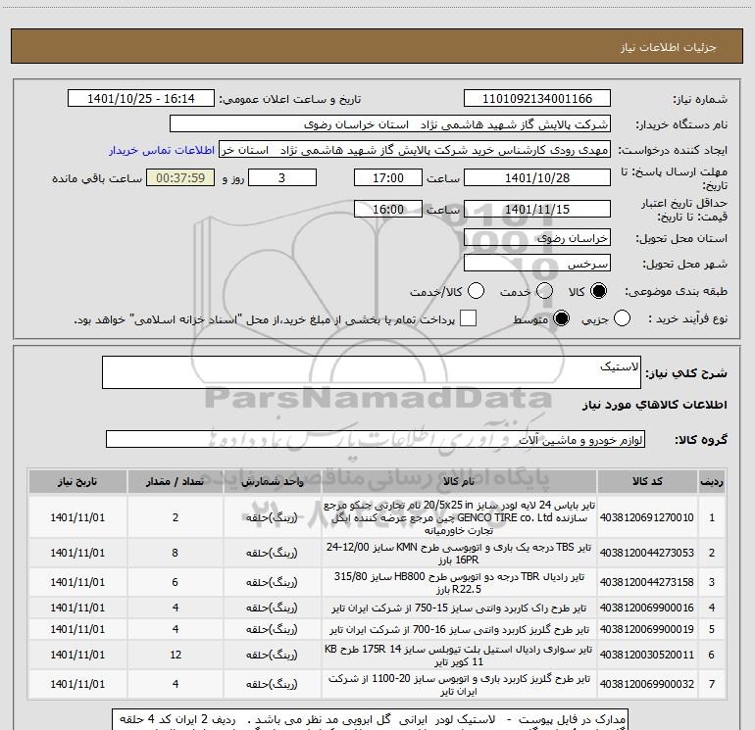Viewport: 755px width, 730px height.
Task: Click the واحد شمارش column header
Action: pyautogui.click(x=272, y=482)
